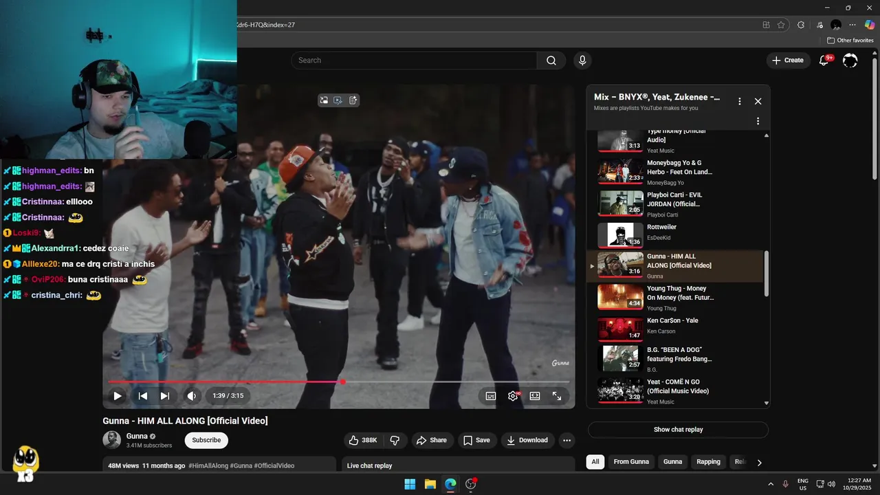Toggle subtitles/closed captions on the player

click(x=491, y=396)
